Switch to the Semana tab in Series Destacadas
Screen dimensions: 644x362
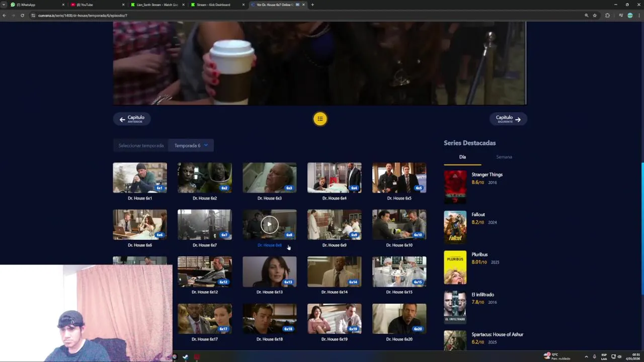coord(504,157)
